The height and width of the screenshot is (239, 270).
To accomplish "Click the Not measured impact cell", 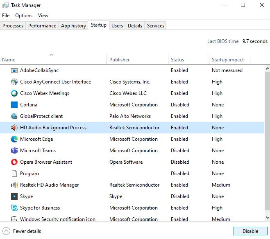I will tap(227, 70).
